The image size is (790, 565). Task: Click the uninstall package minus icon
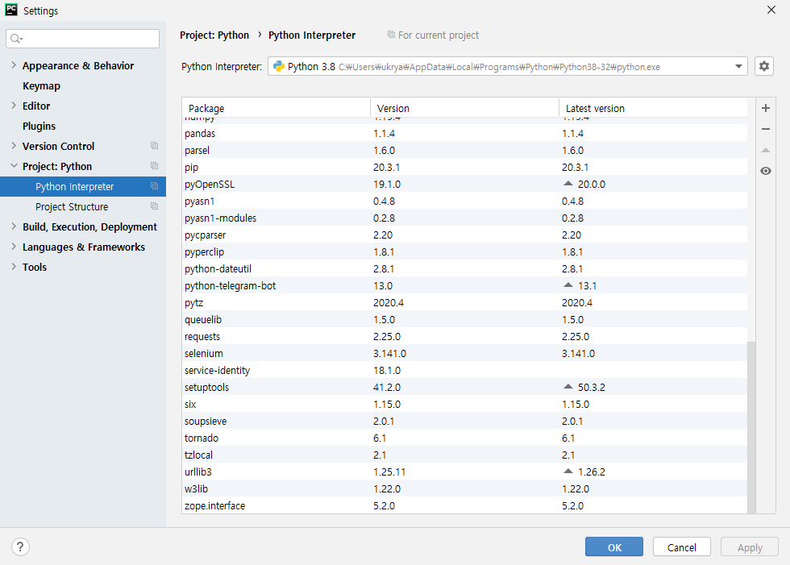click(765, 129)
